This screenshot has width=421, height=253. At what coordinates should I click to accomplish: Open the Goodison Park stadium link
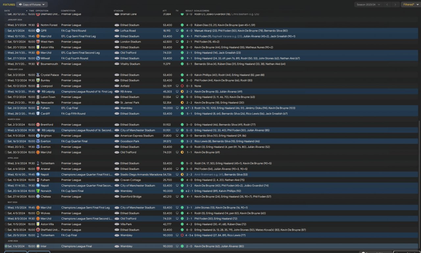click(x=130, y=141)
